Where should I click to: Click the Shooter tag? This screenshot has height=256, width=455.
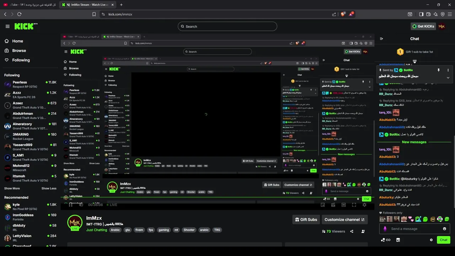(189, 230)
